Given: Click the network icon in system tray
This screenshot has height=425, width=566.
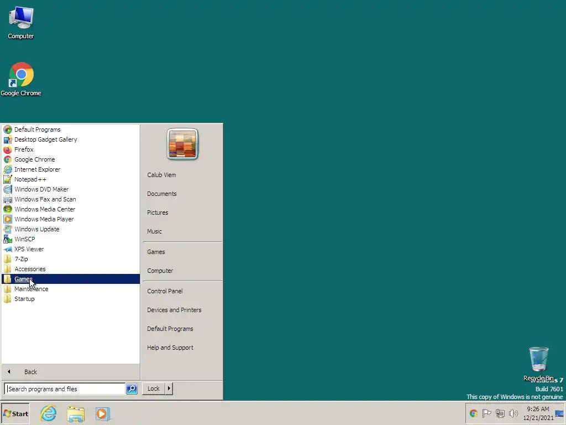Looking at the screenshot, I should (x=500, y=413).
